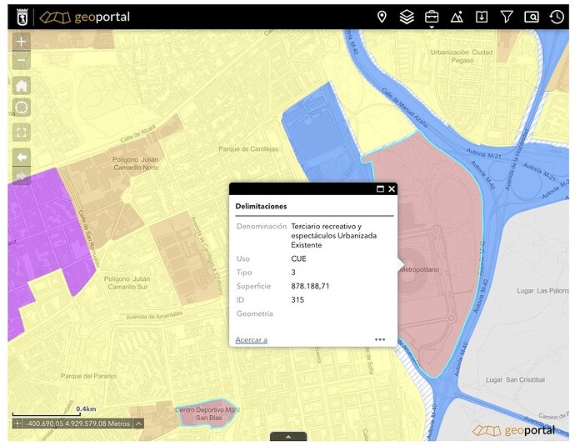
Task: Go to next map extent arrow
Action: (x=22, y=177)
